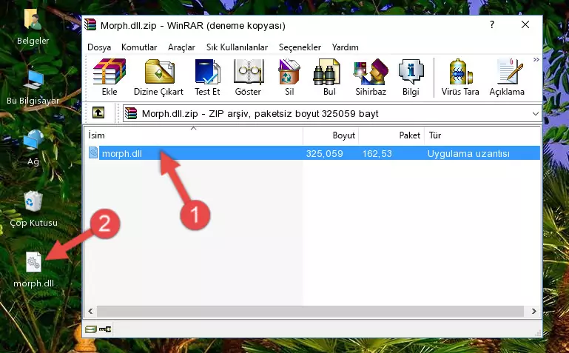Viewport: 569px width, 353px height.
Task: Click the horizontal scrollbar right arrow
Action: tap(533, 311)
